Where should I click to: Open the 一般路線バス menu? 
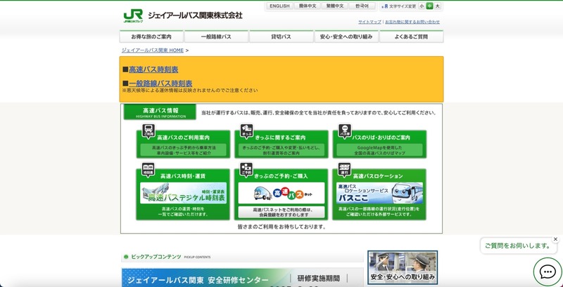tap(216, 36)
